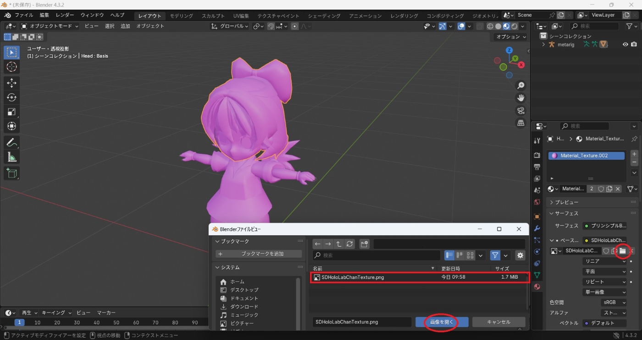
Task: Click the open image folder icon
Action: (622, 251)
